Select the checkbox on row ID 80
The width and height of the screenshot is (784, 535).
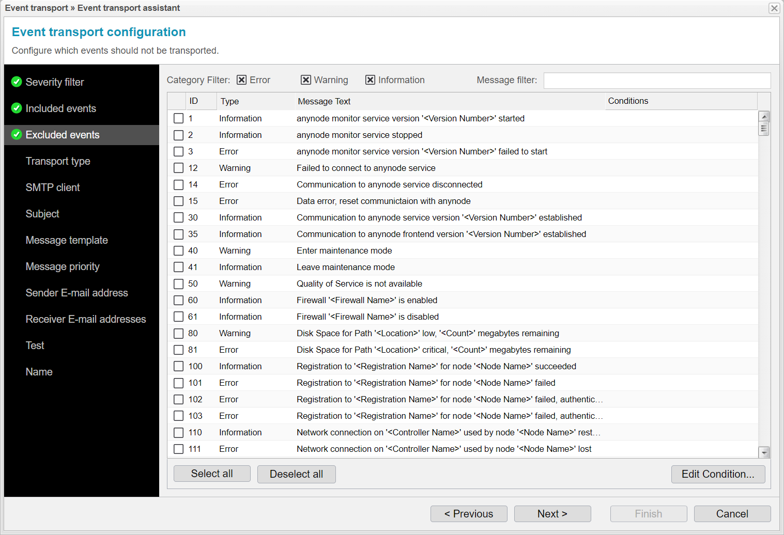pos(179,333)
